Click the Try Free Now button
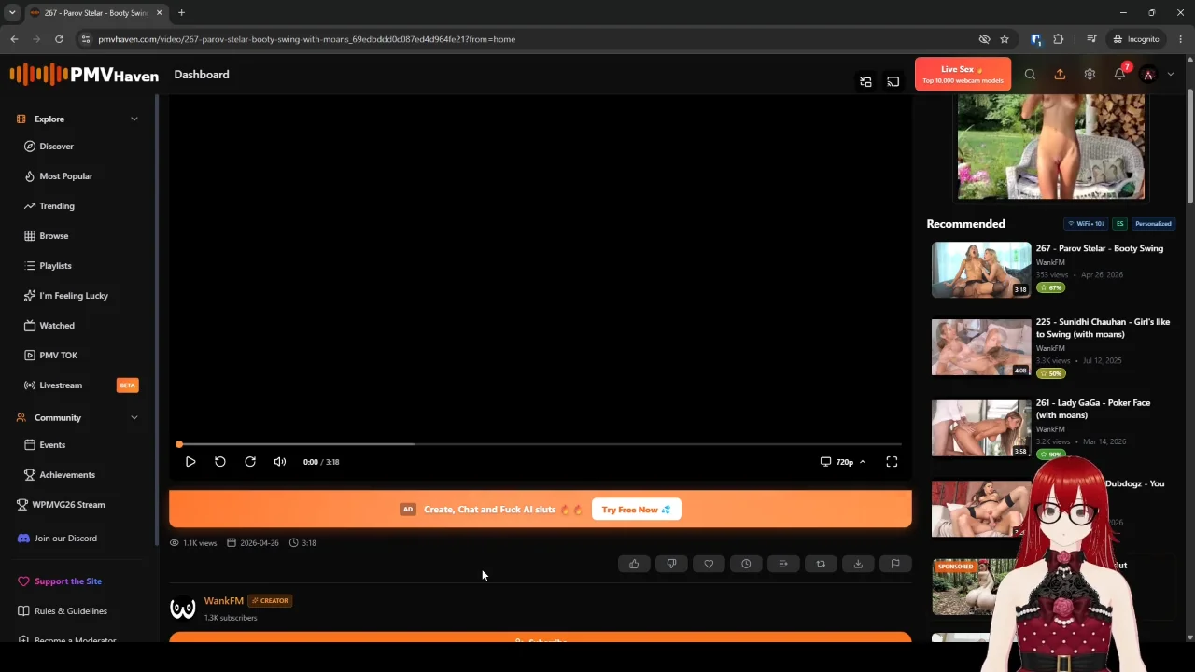The height and width of the screenshot is (672, 1195). [x=636, y=510]
